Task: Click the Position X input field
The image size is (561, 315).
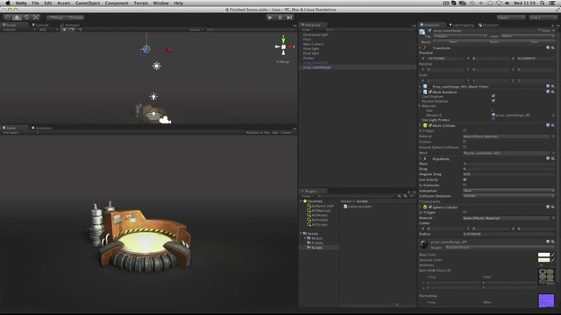Action: coord(444,59)
